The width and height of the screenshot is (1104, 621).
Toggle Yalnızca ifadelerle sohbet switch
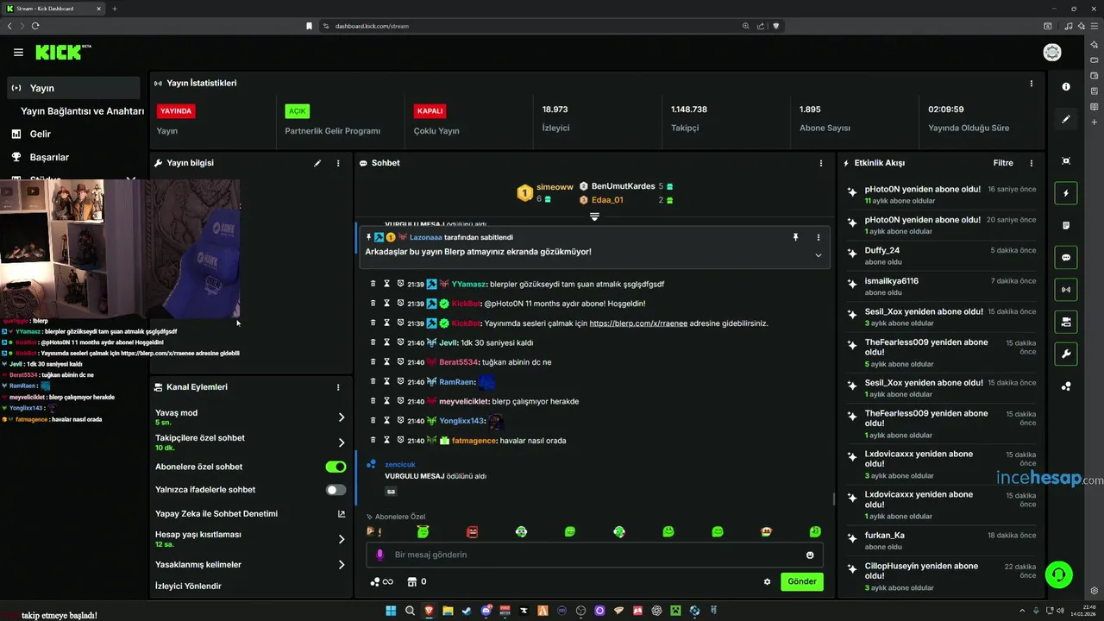tap(336, 490)
